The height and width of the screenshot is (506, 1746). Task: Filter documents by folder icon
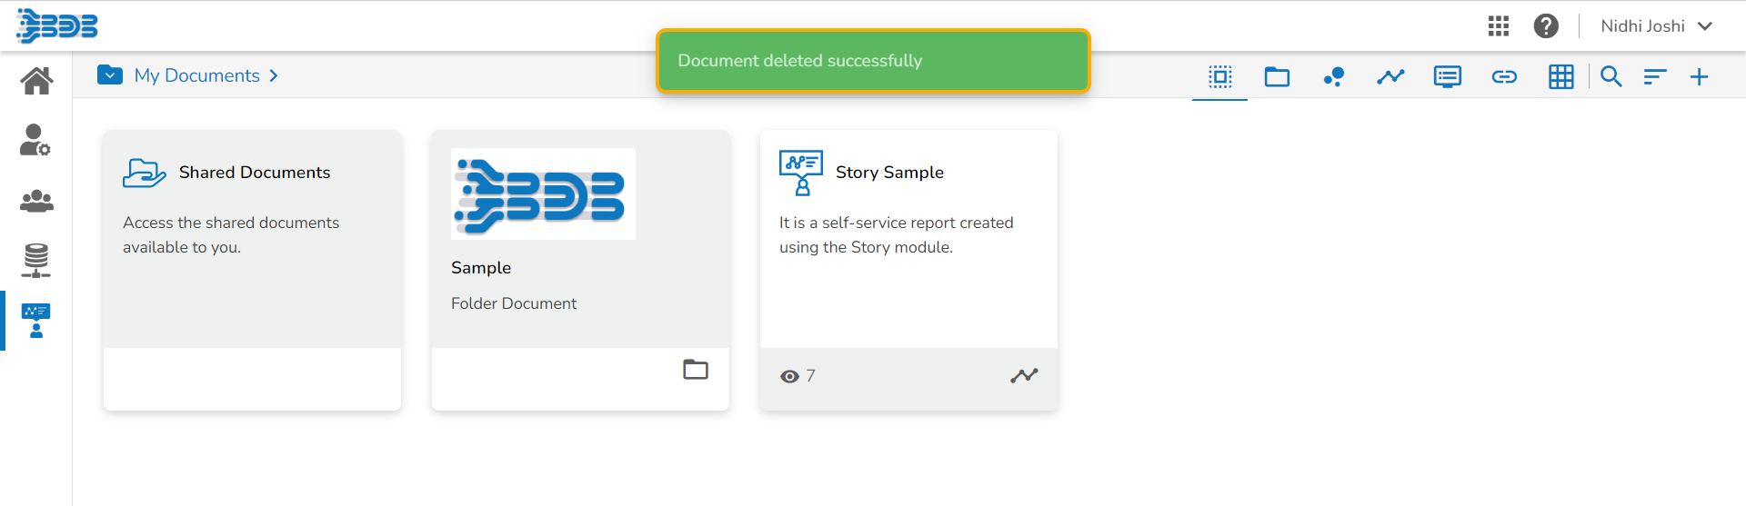[x=1277, y=76]
